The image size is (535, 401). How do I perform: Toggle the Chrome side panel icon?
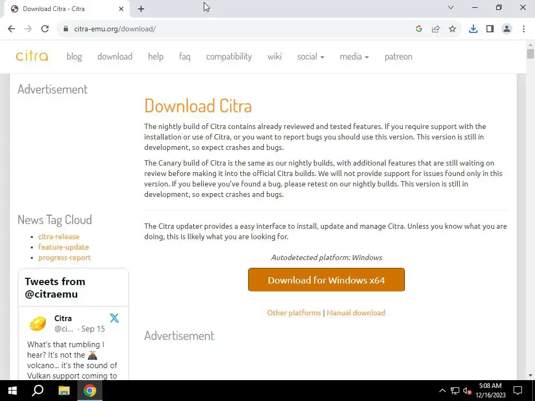490,29
